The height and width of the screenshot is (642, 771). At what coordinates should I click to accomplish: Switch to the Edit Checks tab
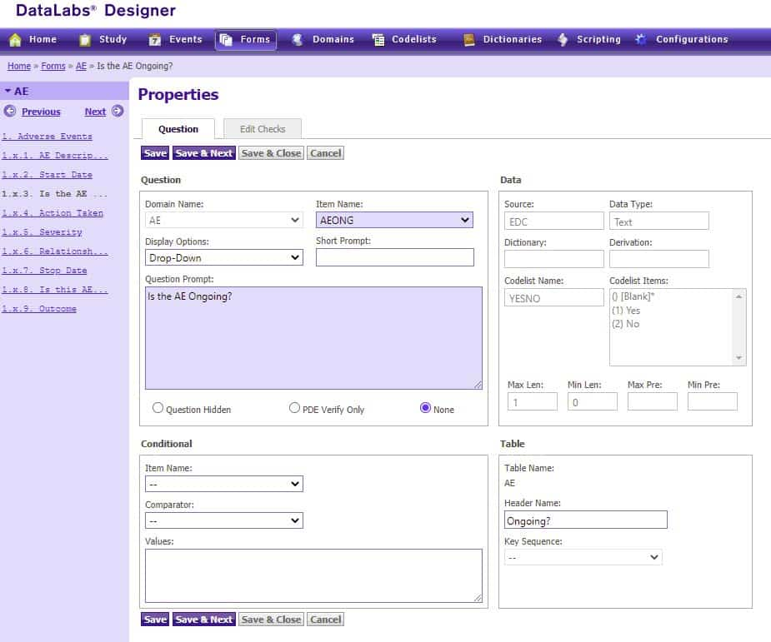point(263,129)
